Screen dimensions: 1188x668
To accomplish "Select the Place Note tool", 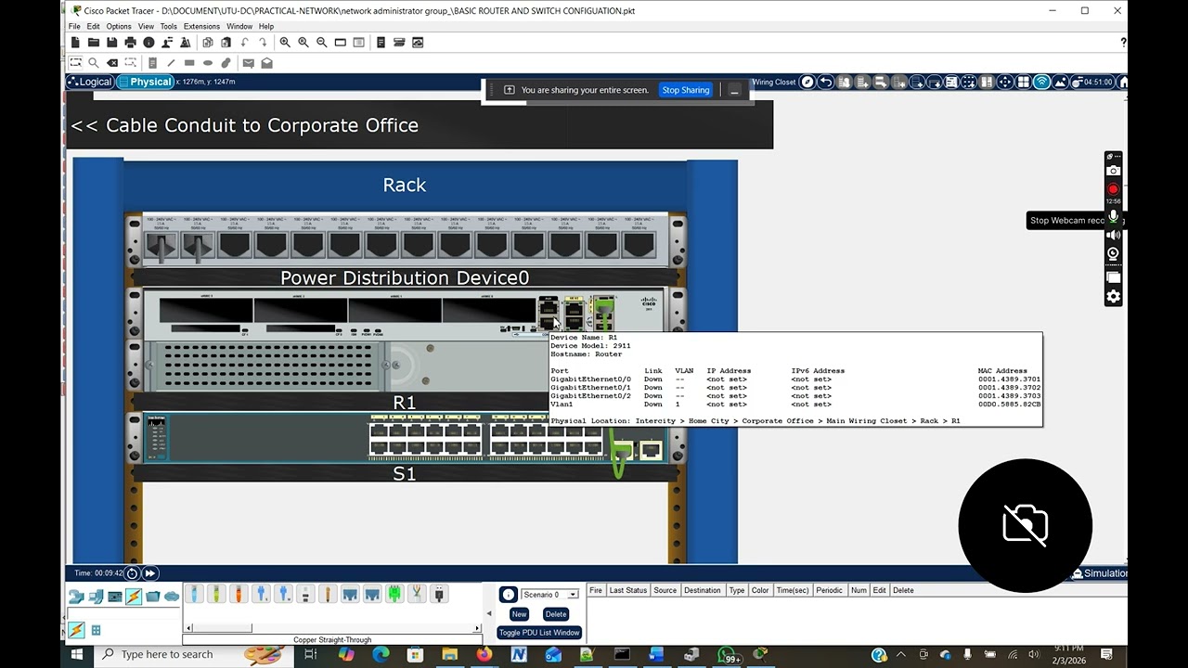I will click(x=152, y=63).
